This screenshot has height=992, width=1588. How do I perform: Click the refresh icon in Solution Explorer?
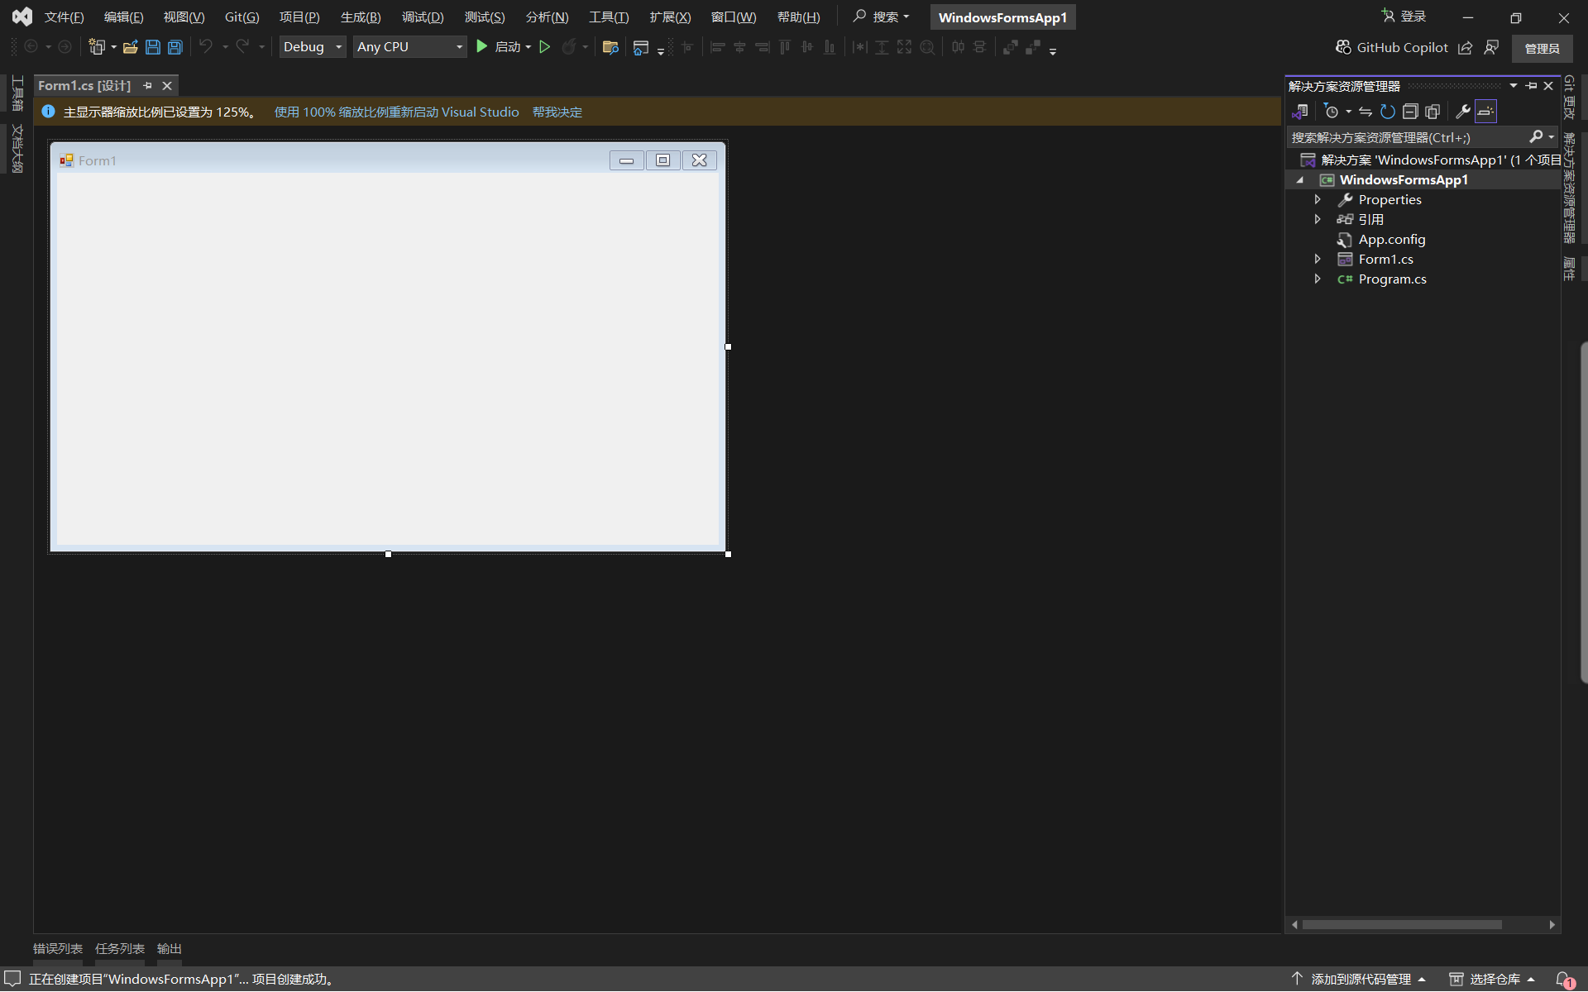1388,112
